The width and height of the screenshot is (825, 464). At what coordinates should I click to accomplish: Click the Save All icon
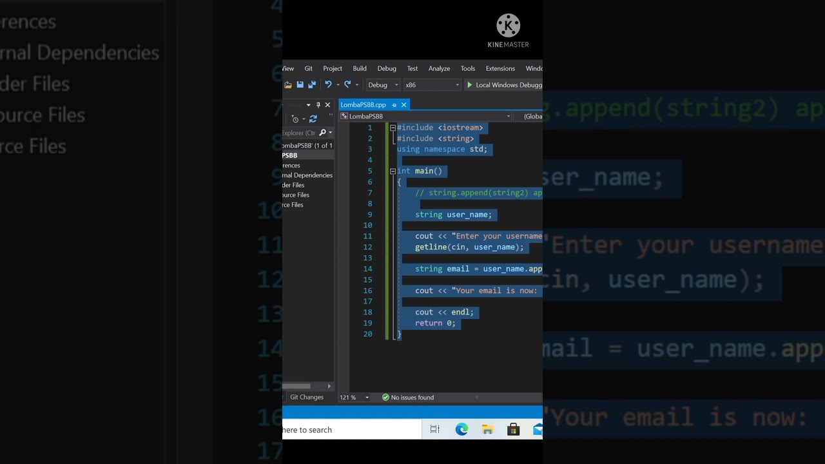(312, 85)
